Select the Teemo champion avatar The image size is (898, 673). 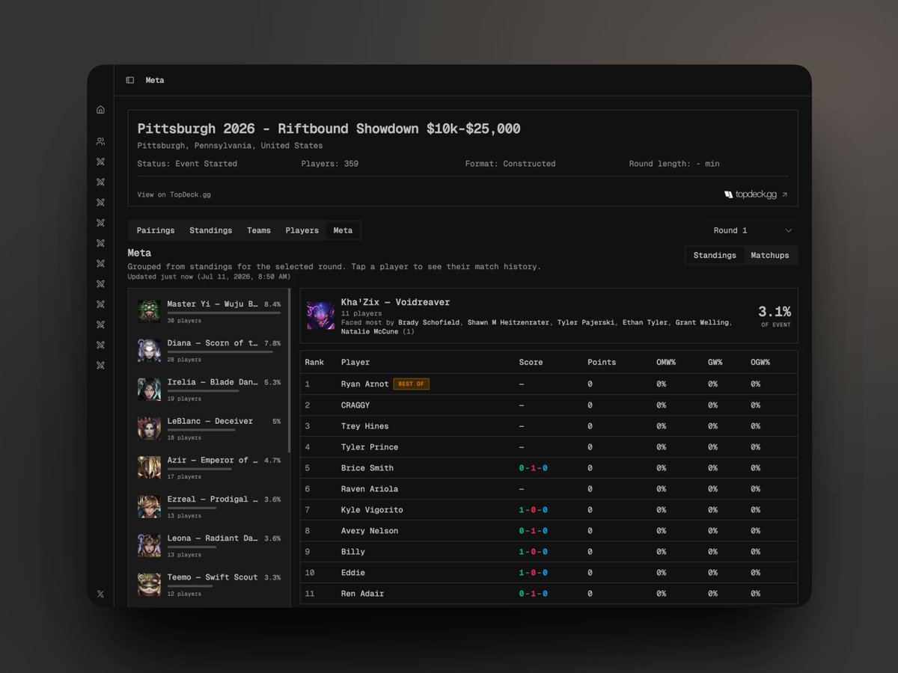[x=149, y=584]
